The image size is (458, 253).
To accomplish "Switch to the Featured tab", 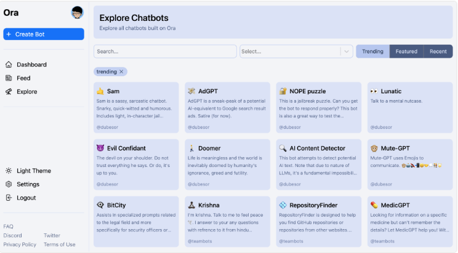I will 406,52.
